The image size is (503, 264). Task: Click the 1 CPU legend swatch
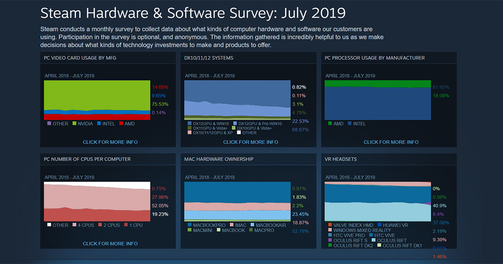pos(126,225)
